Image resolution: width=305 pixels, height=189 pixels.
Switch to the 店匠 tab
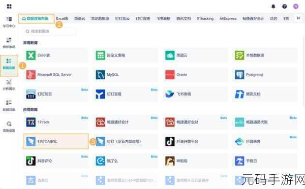click(x=273, y=18)
